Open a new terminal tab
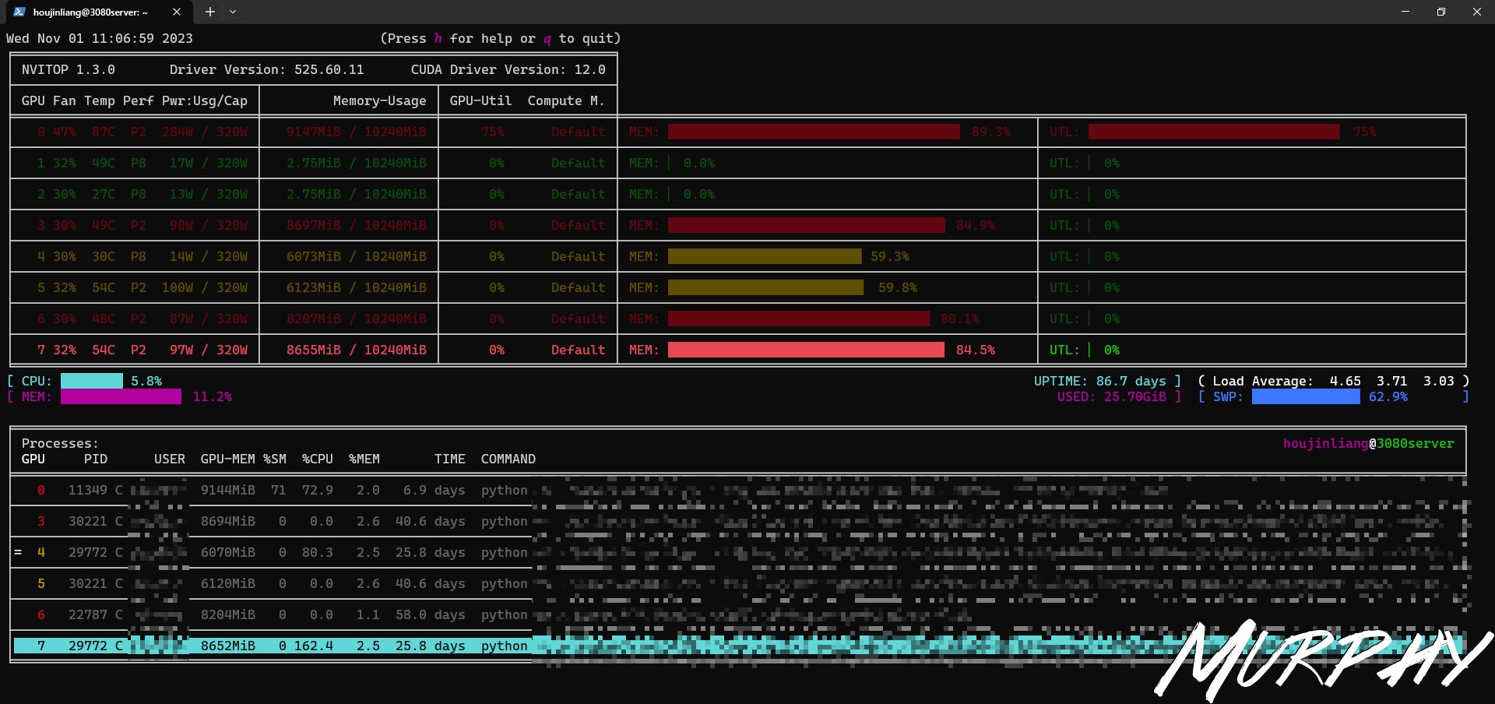This screenshot has height=704, width=1495. [209, 12]
